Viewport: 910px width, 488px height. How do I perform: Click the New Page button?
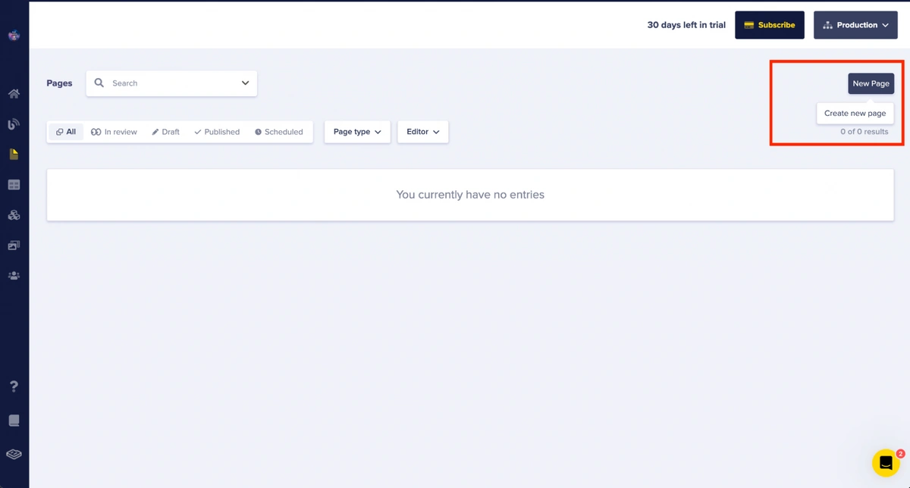[x=871, y=83]
